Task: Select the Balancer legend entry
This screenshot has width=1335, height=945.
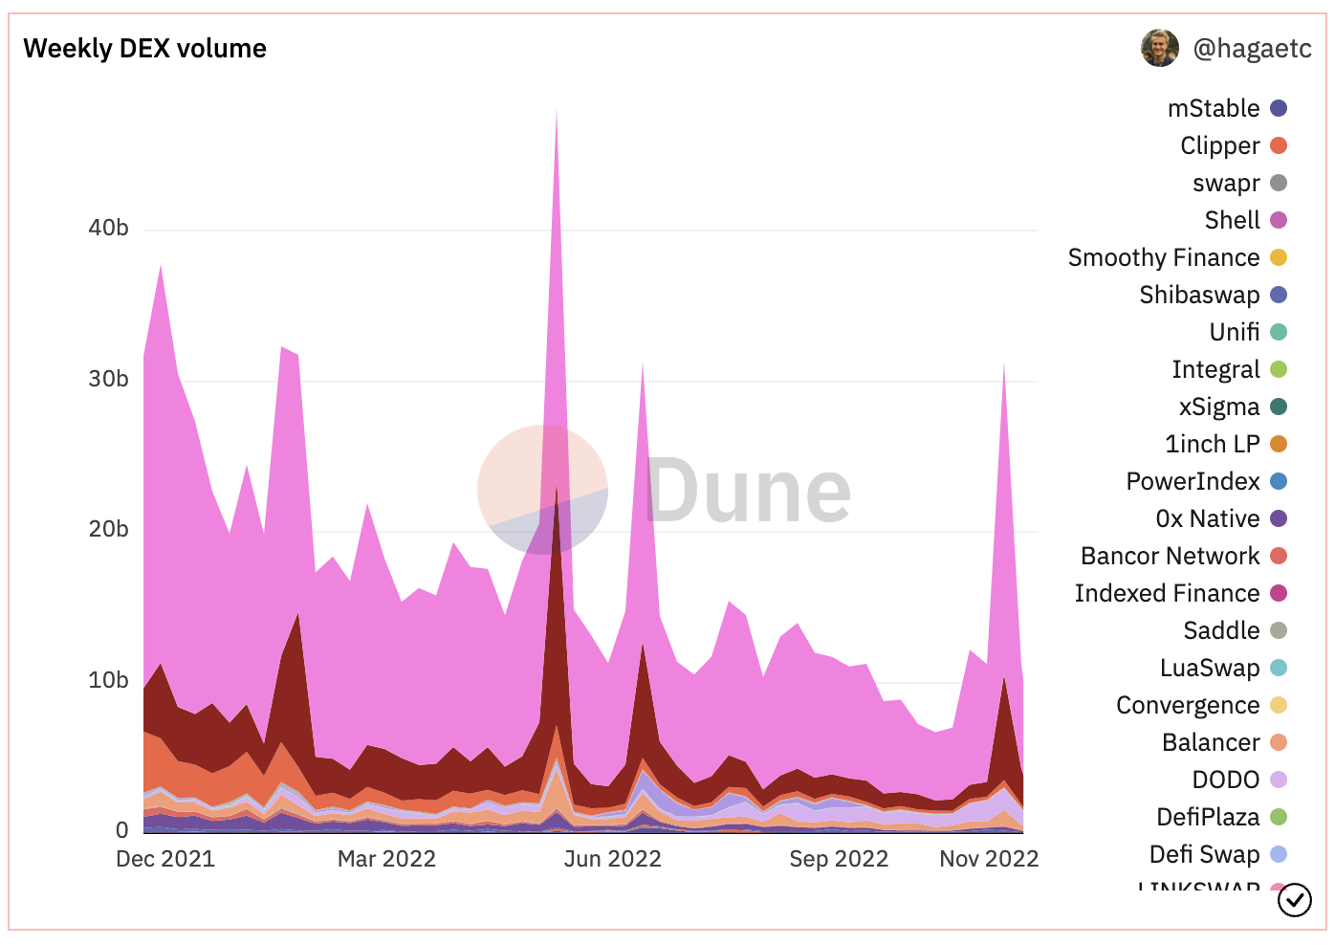Action: click(x=1211, y=743)
